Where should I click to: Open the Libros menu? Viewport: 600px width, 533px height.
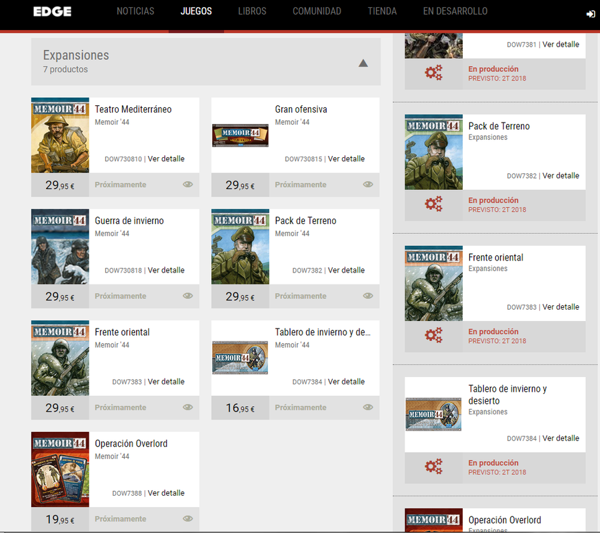click(252, 11)
